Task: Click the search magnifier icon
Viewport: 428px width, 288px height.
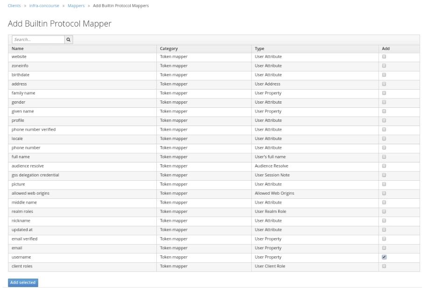Action: pyautogui.click(x=69, y=40)
